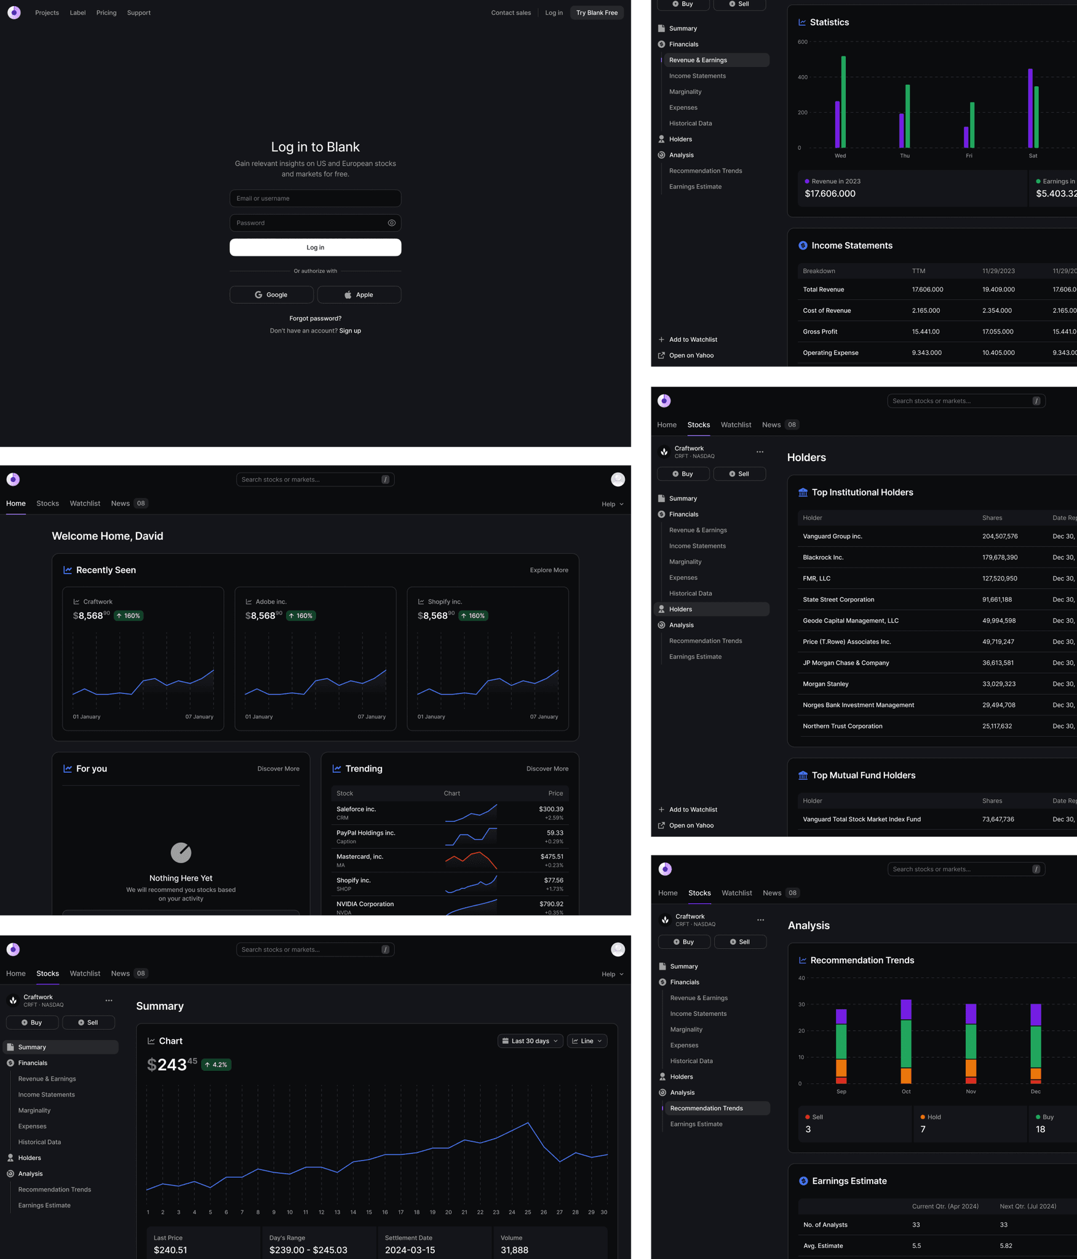Open the user profile avatar menu
This screenshot has height=1259, width=1077.
(x=618, y=479)
